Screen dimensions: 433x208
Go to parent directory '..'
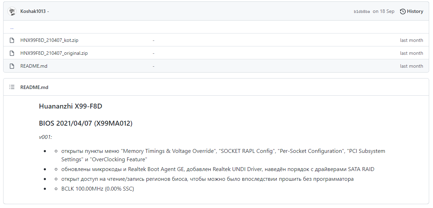click(x=12, y=28)
